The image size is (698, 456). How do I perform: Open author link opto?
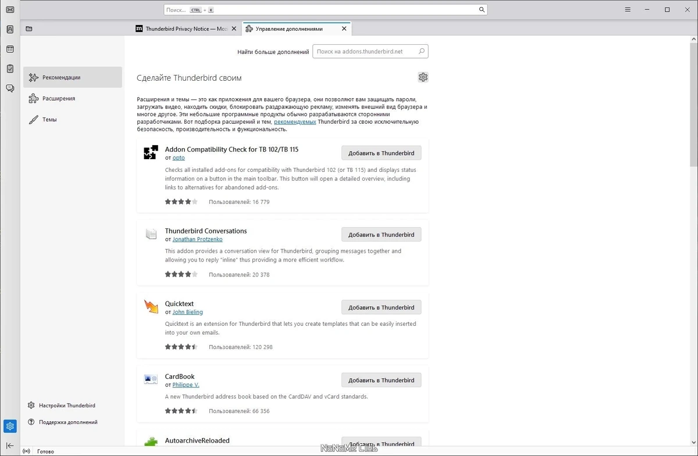click(179, 158)
